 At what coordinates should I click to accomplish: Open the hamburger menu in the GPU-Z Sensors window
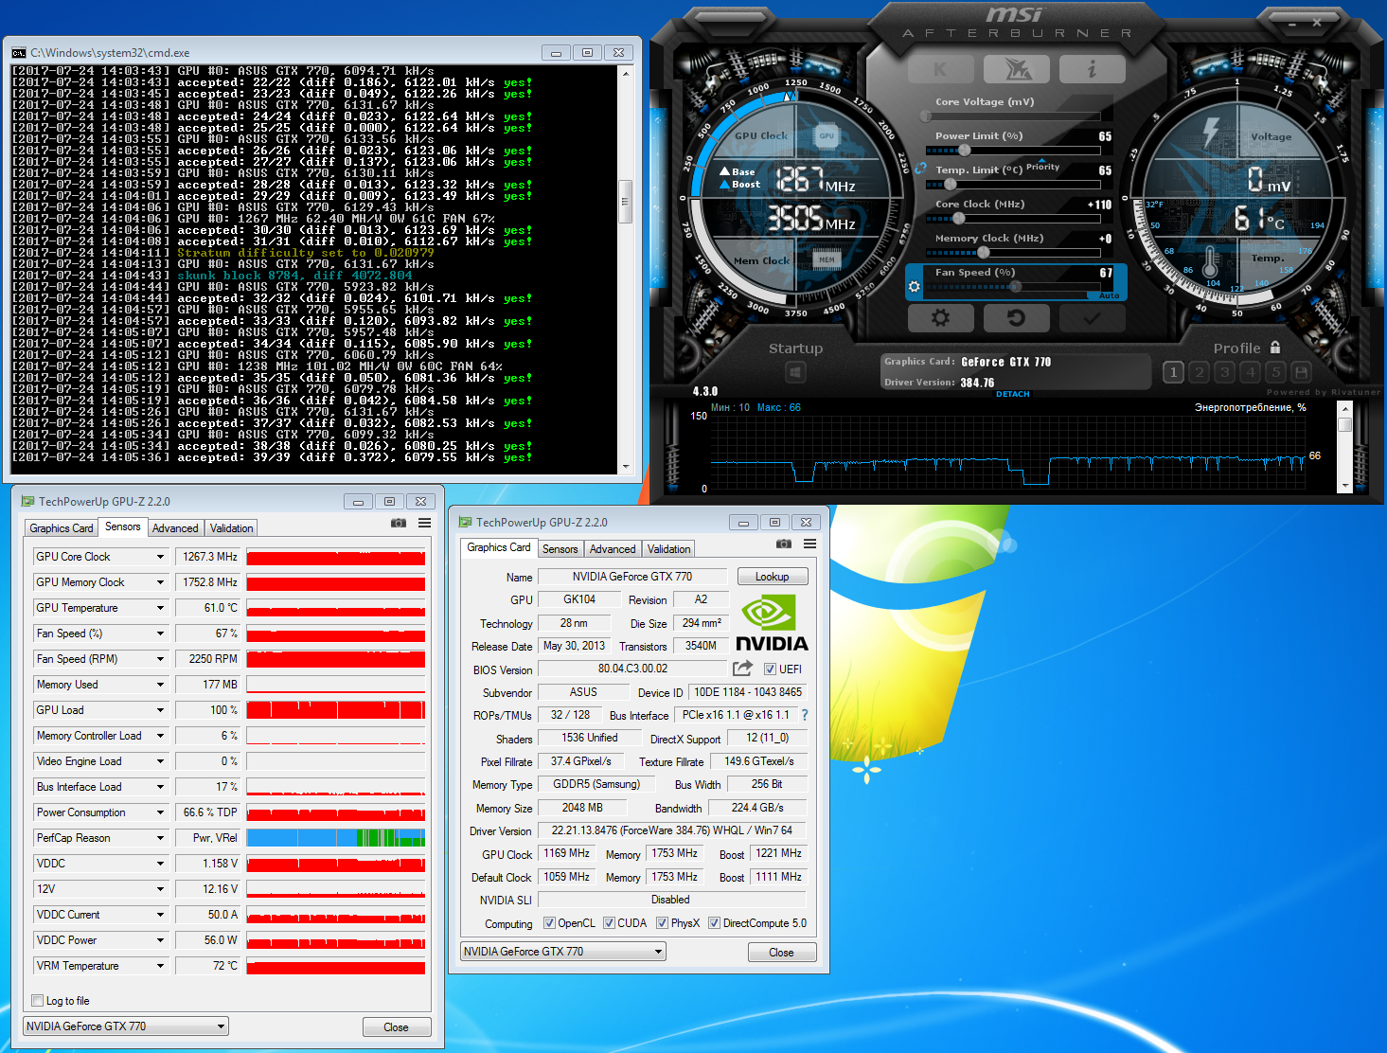point(425,523)
